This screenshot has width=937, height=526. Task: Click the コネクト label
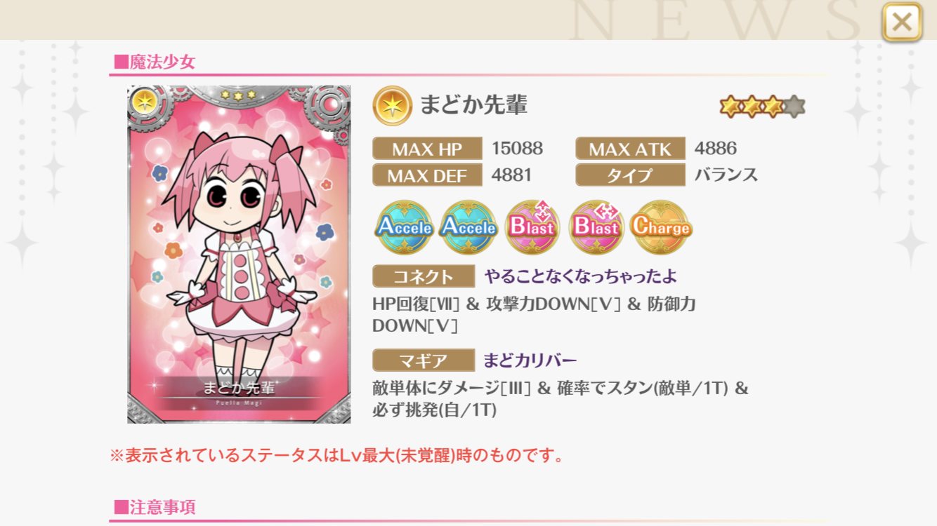pyautogui.click(x=424, y=276)
